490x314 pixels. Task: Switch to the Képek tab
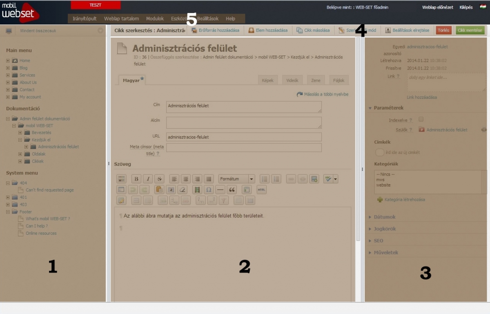click(268, 80)
